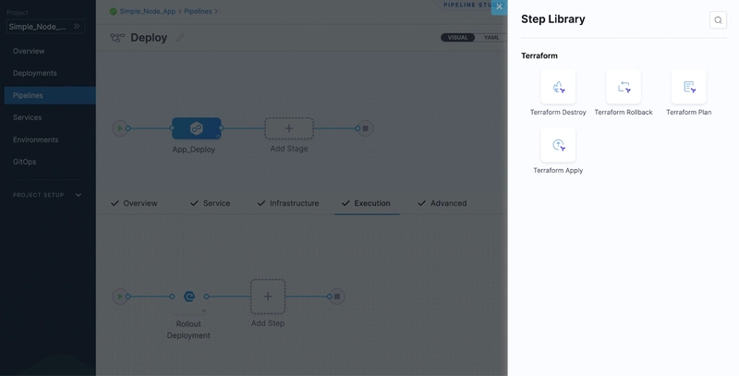Select the Terraform Destroy step icon
Viewport: 739px width, 376px height.
pyautogui.click(x=558, y=87)
